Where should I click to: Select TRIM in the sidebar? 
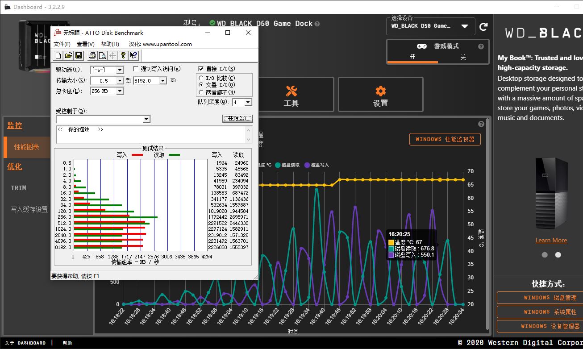(18, 188)
